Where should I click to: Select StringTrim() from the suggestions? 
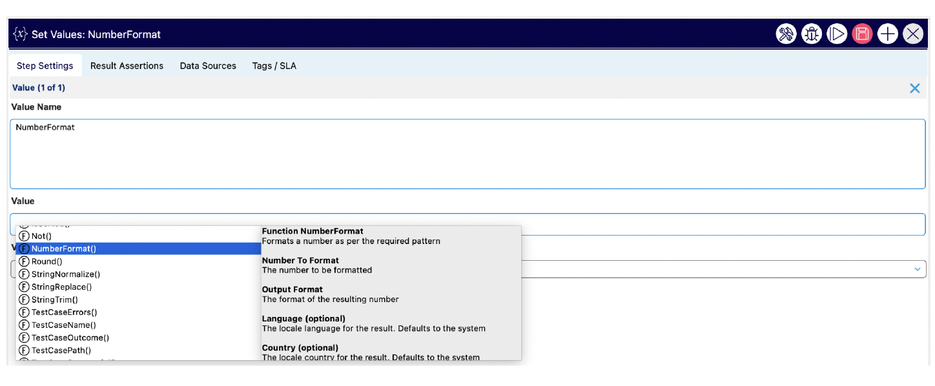[139, 300]
